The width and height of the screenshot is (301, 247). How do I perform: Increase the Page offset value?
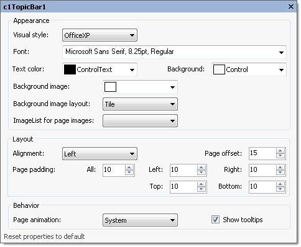280,151
